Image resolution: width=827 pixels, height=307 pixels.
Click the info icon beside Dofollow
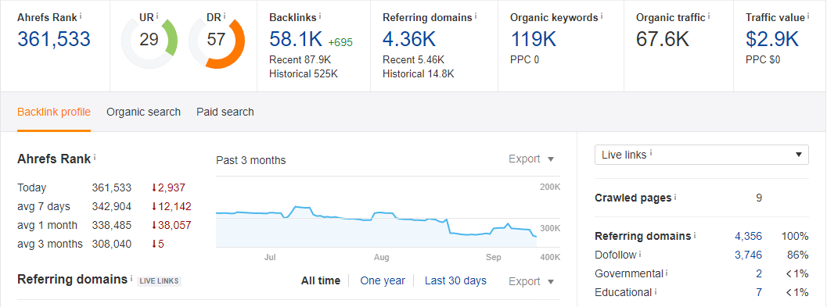pyautogui.click(x=640, y=255)
